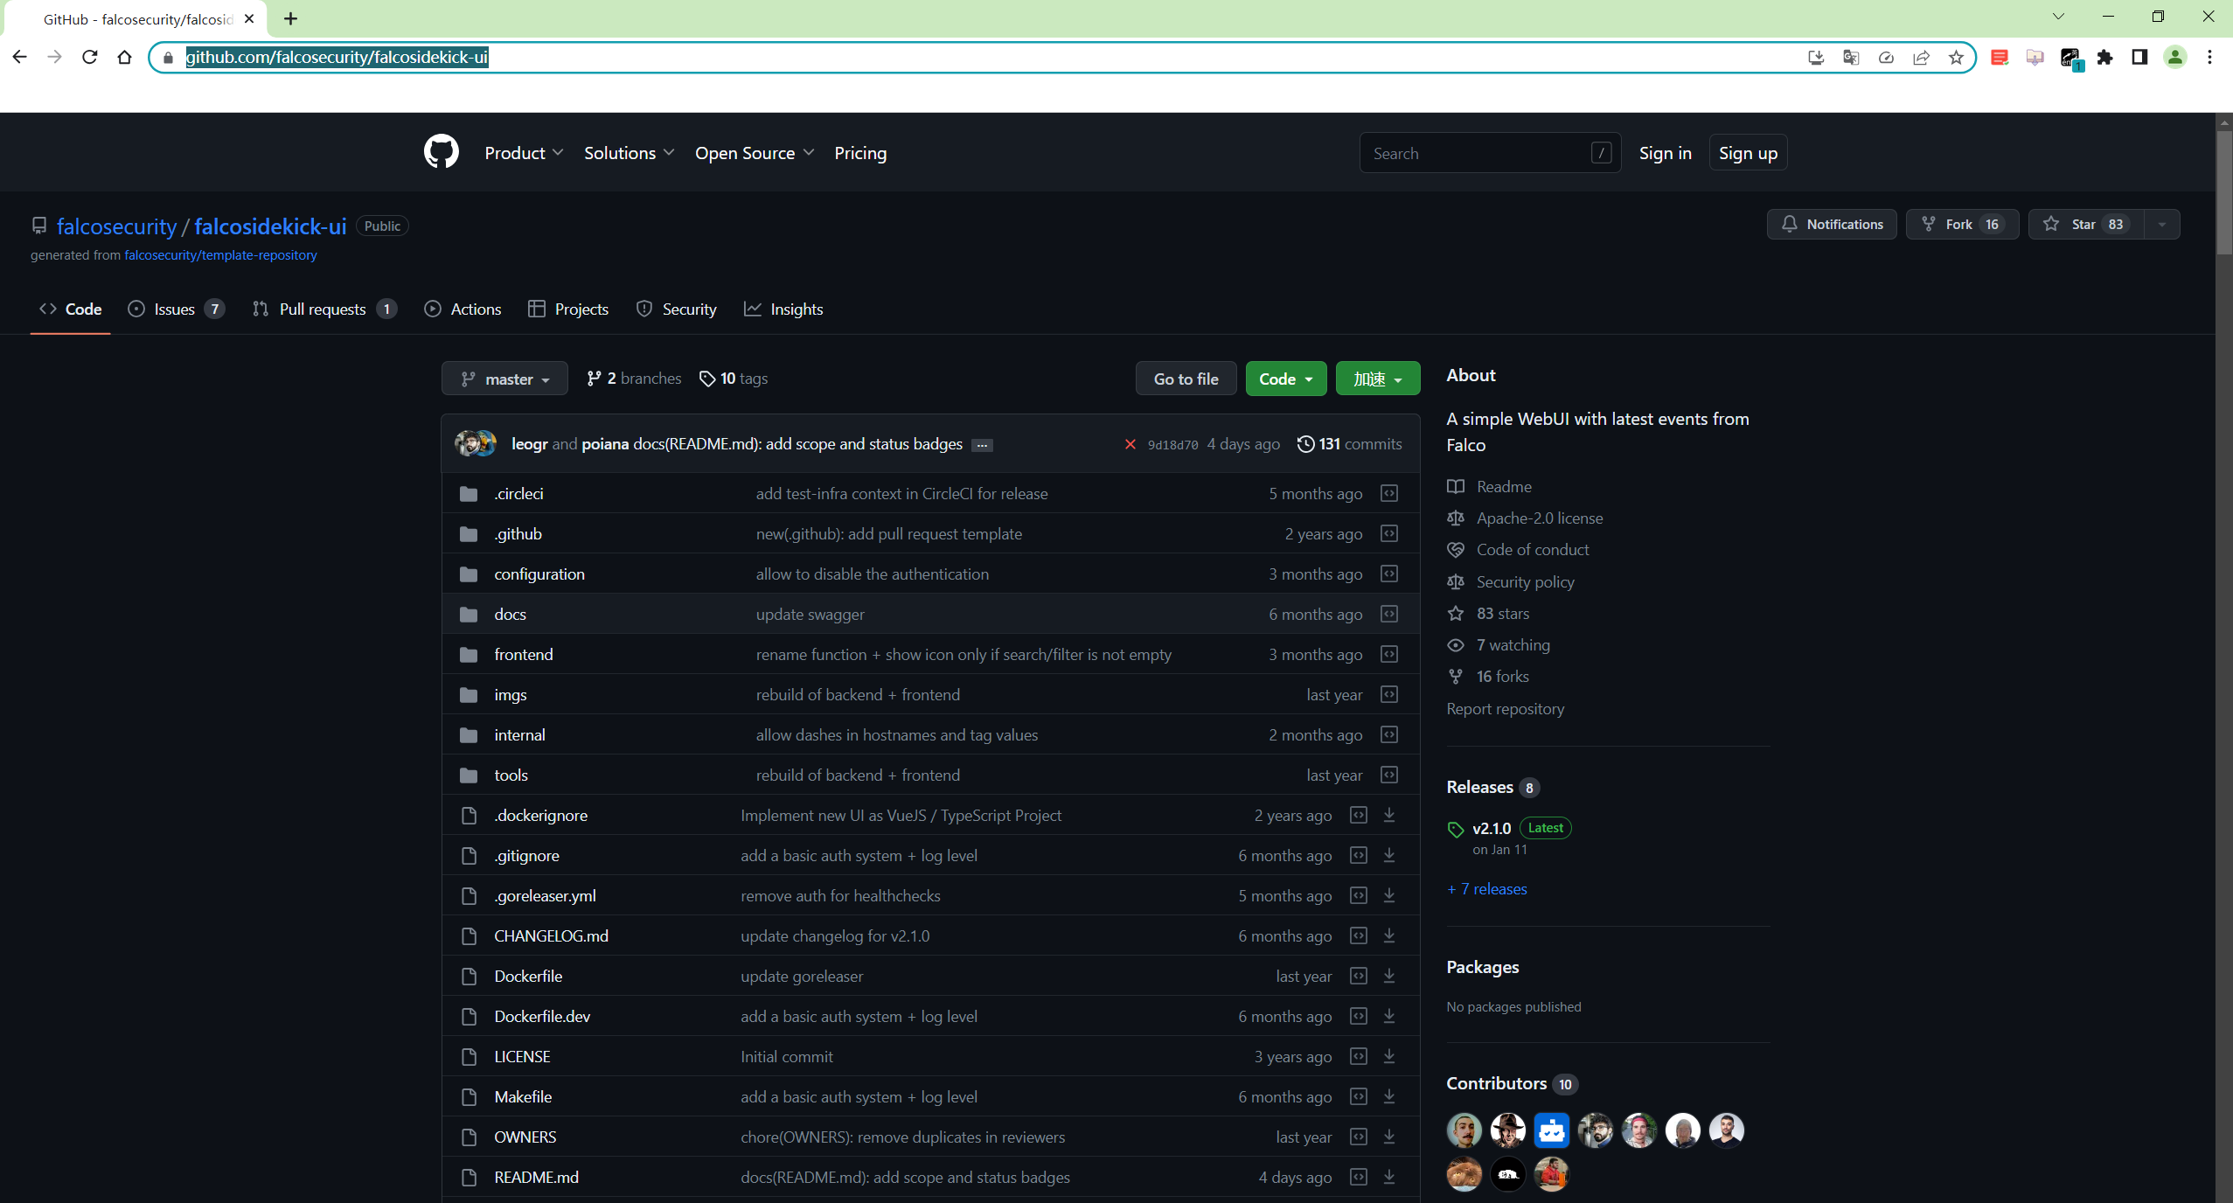Open the 131 commits history link

[x=1349, y=444]
